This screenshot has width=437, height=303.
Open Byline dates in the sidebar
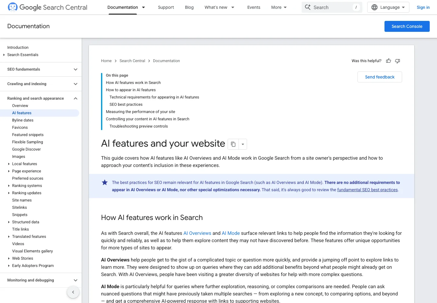(x=23, y=120)
